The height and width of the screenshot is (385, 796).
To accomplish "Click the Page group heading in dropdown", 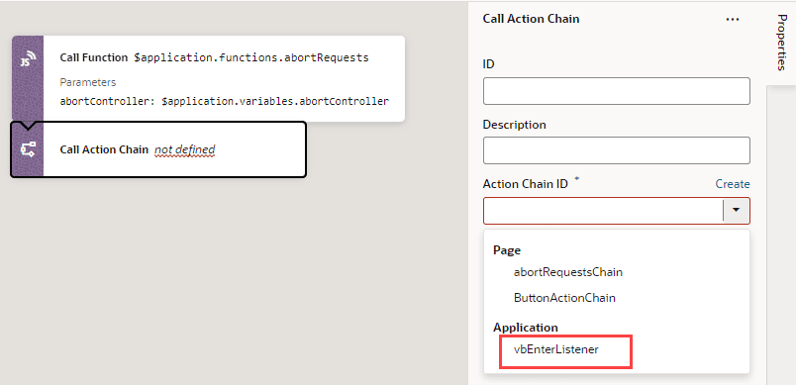I will pyautogui.click(x=507, y=250).
